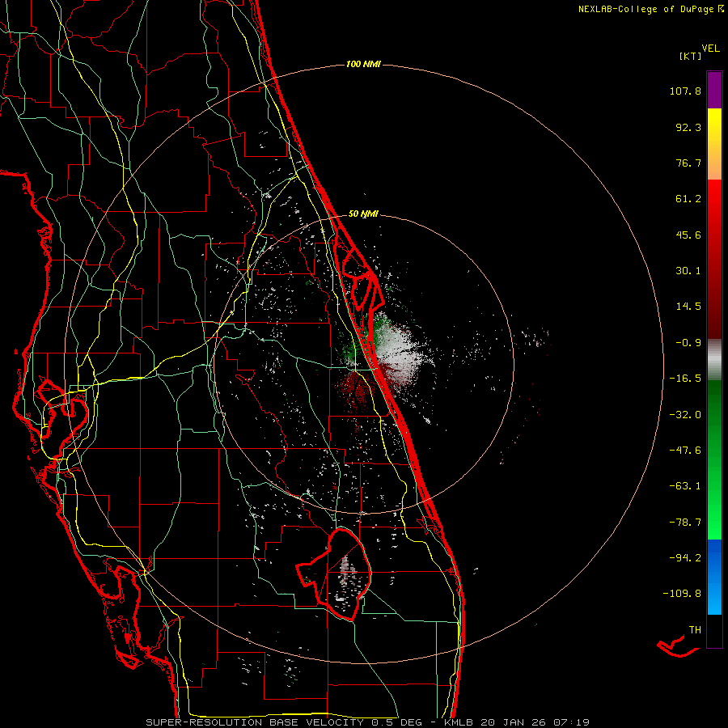Click the bright blue segment of velocity color bar

[x=714, y=577]
